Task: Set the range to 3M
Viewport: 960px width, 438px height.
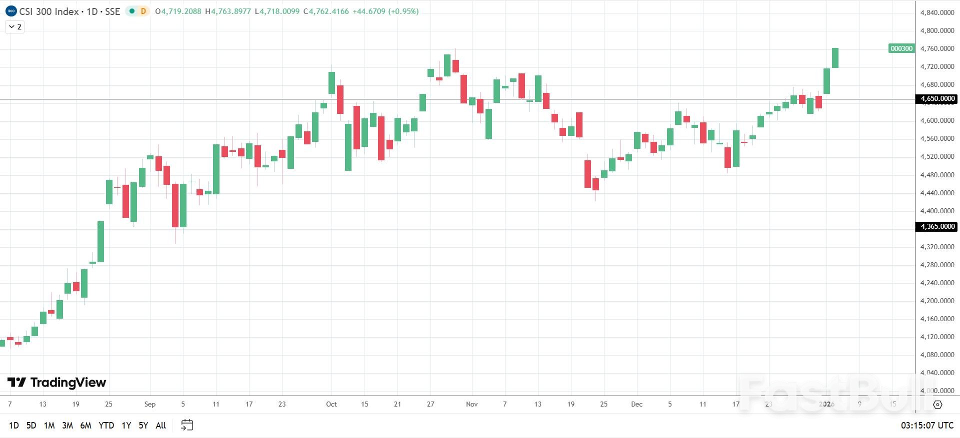Action: 67,426
